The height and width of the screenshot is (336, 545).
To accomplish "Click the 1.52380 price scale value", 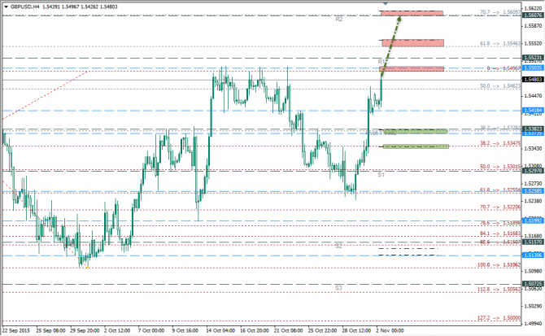I will (x=534, y=201).
